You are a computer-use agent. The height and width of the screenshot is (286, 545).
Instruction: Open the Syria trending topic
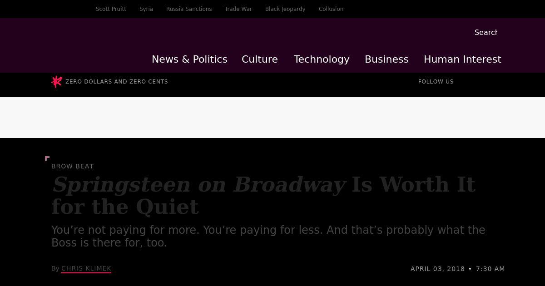(x=146, y=9)
